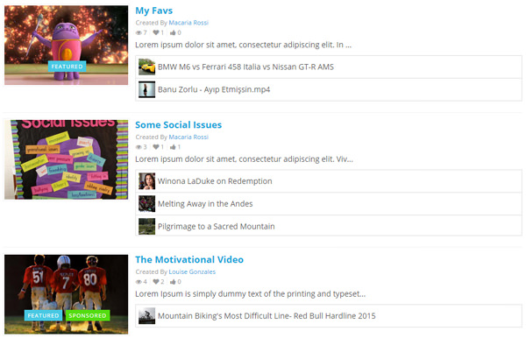This screenshot has height=338, width=526.
Task: Click the yellow car thumbnail for BMW video
Action: click(x=147, y=67)
